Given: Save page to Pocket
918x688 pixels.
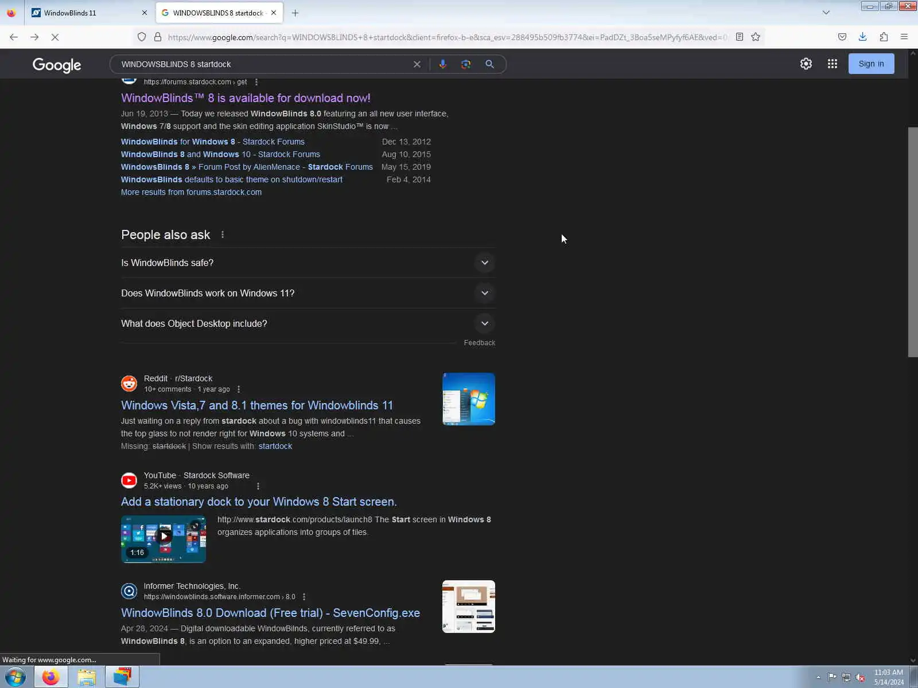Looking at the screenshot, I should coord(842,37).
